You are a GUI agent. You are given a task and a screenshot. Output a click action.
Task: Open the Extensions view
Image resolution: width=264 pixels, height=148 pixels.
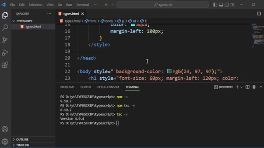click(5, 65)
